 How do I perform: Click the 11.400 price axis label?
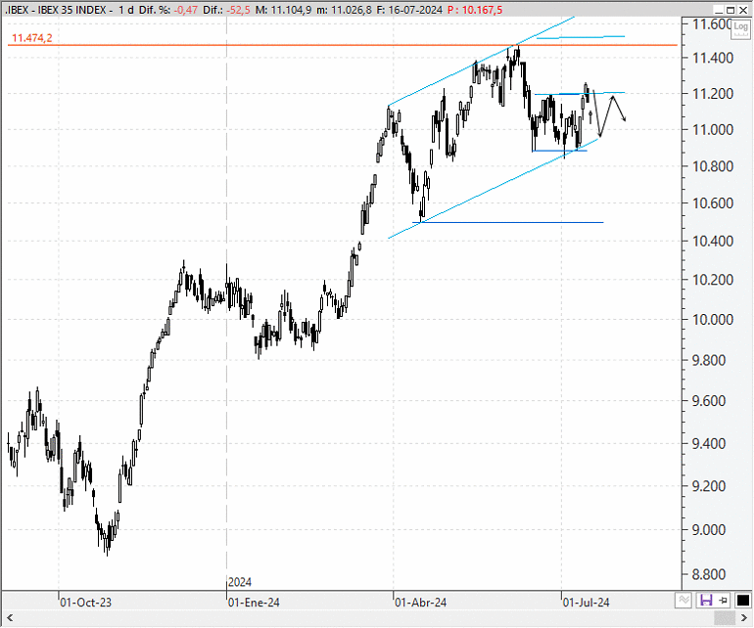tap(713, 58)
